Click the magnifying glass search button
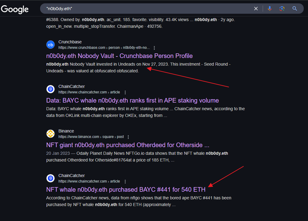This screenshot has width=308, height=221. click(x=295, y=9)
